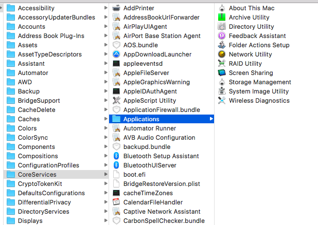
Task: Select AddressBookUrlForwarder in the list
Action: (162, 17)
